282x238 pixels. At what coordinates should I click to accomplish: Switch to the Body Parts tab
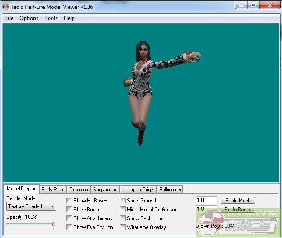(x=53, y=190)
